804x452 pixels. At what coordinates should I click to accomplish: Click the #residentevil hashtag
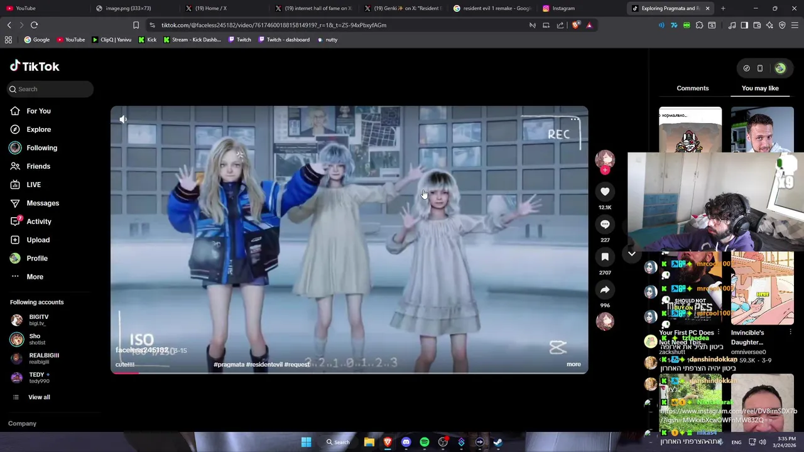(264, 364)
